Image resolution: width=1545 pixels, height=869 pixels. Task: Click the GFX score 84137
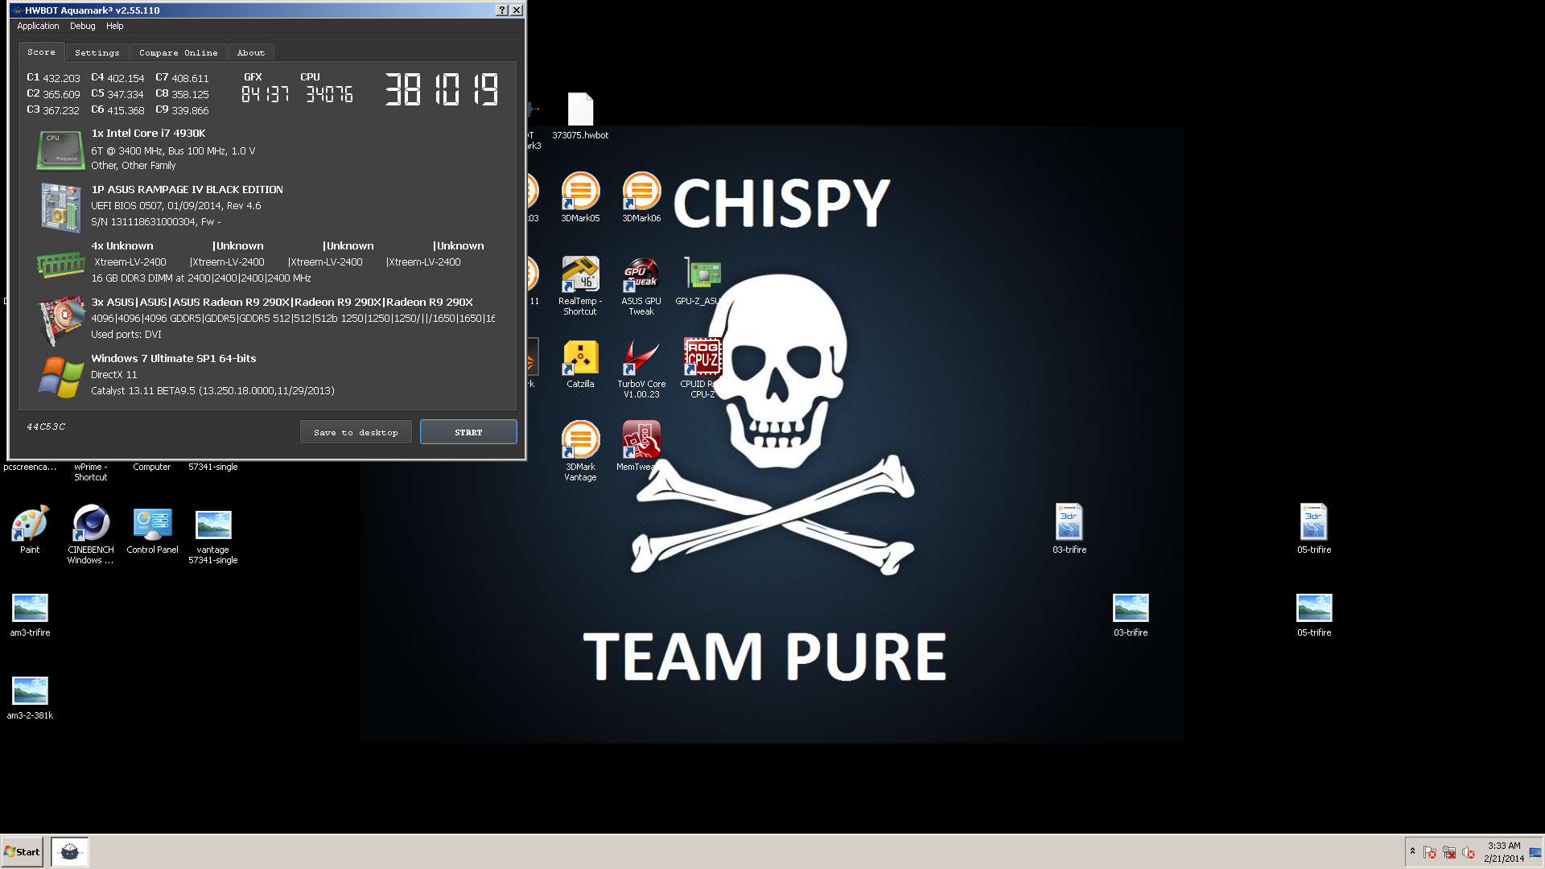pos(265,94)
